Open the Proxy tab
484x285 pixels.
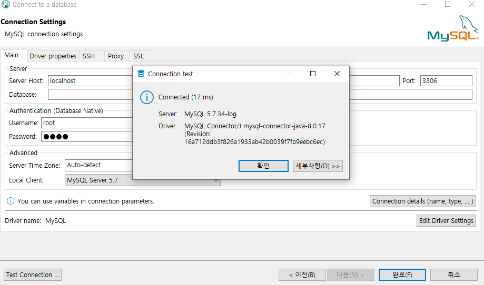(116, 56)
